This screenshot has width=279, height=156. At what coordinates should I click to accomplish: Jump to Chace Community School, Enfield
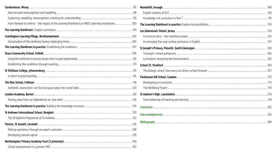[24, 53]
